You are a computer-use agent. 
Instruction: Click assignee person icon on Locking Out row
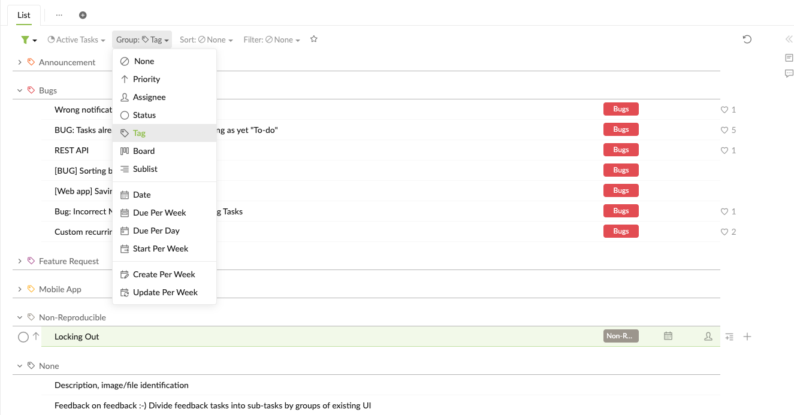[708, 337]
